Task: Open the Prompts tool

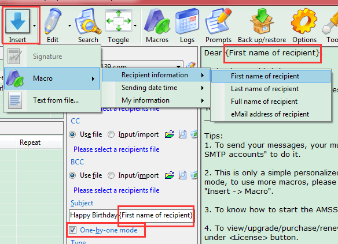Action: pos(218,25)
